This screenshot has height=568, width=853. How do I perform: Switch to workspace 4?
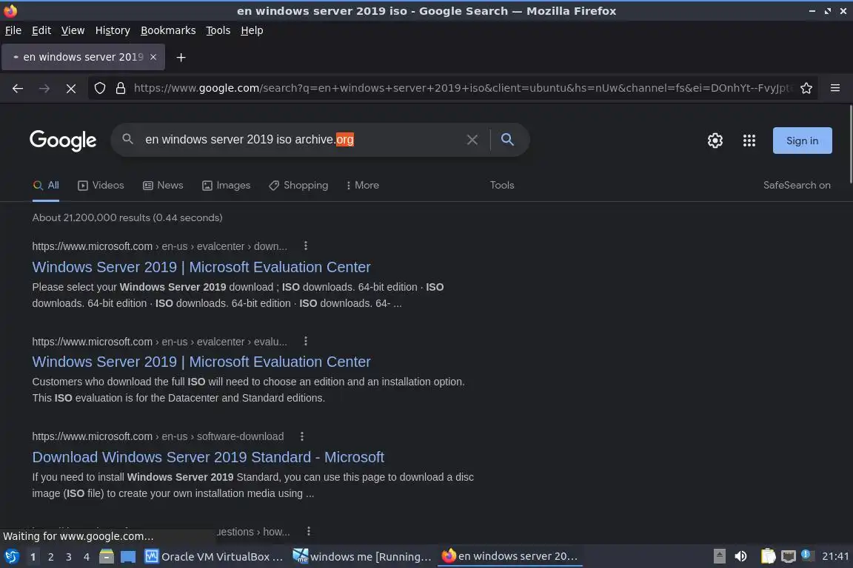[87, 557]
